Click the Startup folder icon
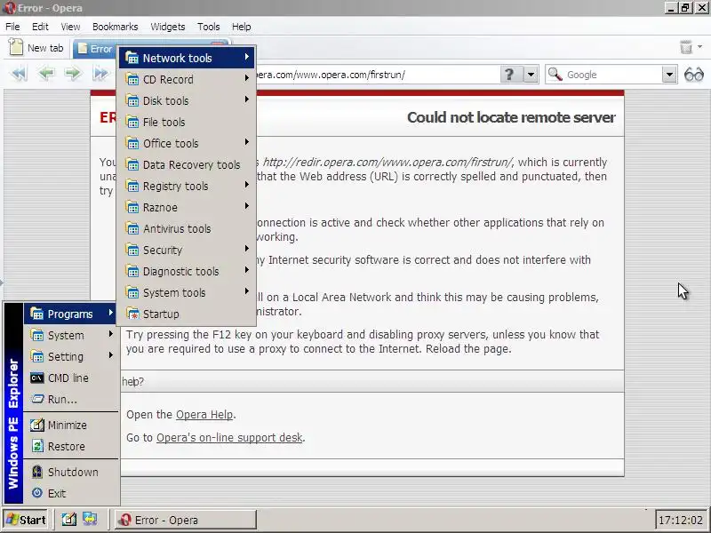Screen dimensions: 711x533 [x=132, y=314]
